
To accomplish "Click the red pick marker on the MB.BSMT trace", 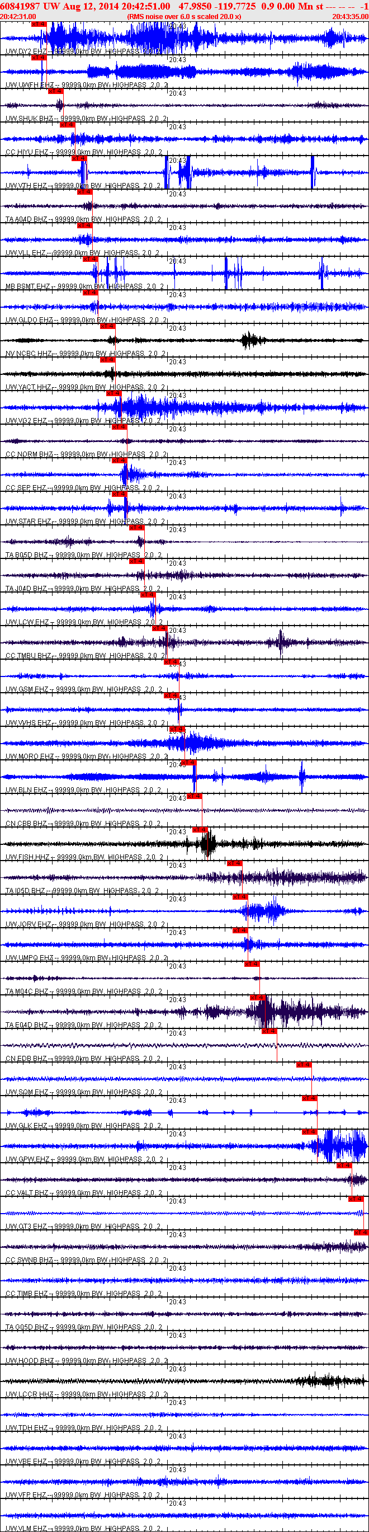I will click(89, 259).
